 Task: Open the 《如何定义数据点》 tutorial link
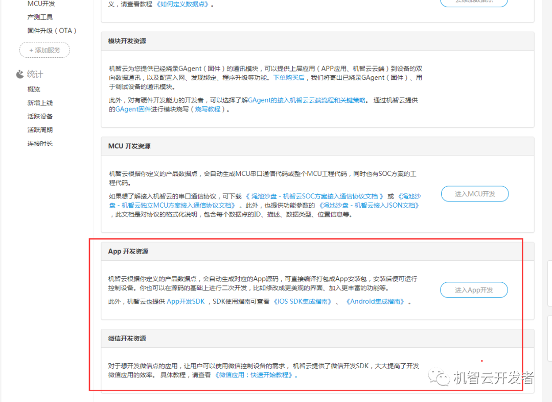click(182, 4)
